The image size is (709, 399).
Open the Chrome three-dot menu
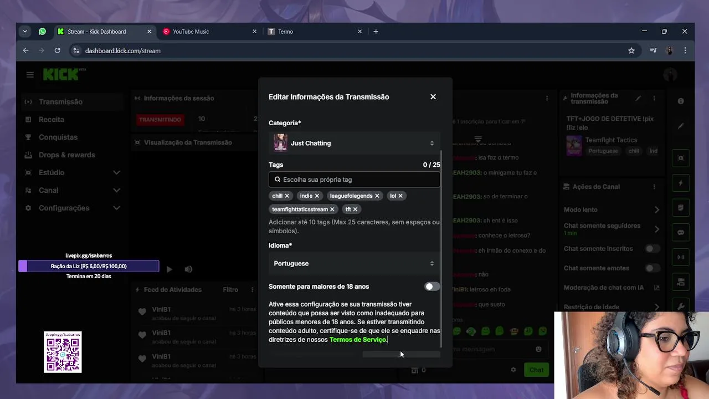coord(685,50)
